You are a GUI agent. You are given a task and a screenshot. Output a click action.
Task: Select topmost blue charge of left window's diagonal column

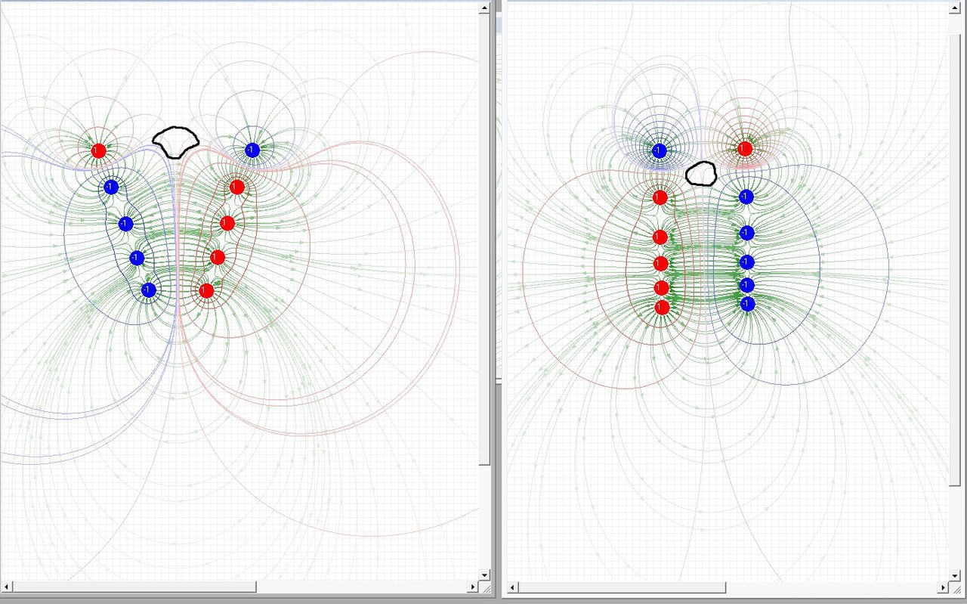coord(111,187)
